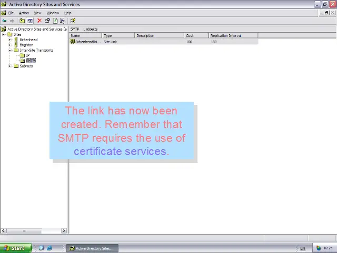The image size is (337, 253).
Task: Open Properties from the toolbar icon
Action: click(x=47, y=21)
